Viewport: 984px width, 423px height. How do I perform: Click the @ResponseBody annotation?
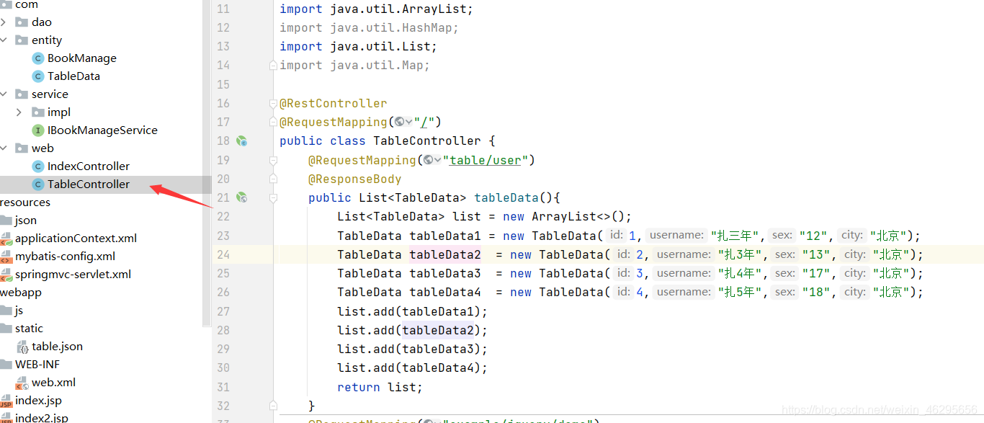(x=355, y=179)
